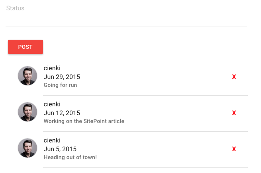The width and height of the screenshot is (261, 173).
Task: Delete the 'Going for run' post with its red X
Action: coord(234,77)
